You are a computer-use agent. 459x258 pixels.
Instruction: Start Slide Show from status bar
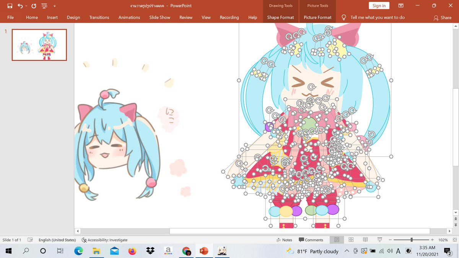(x=379, y=240)
